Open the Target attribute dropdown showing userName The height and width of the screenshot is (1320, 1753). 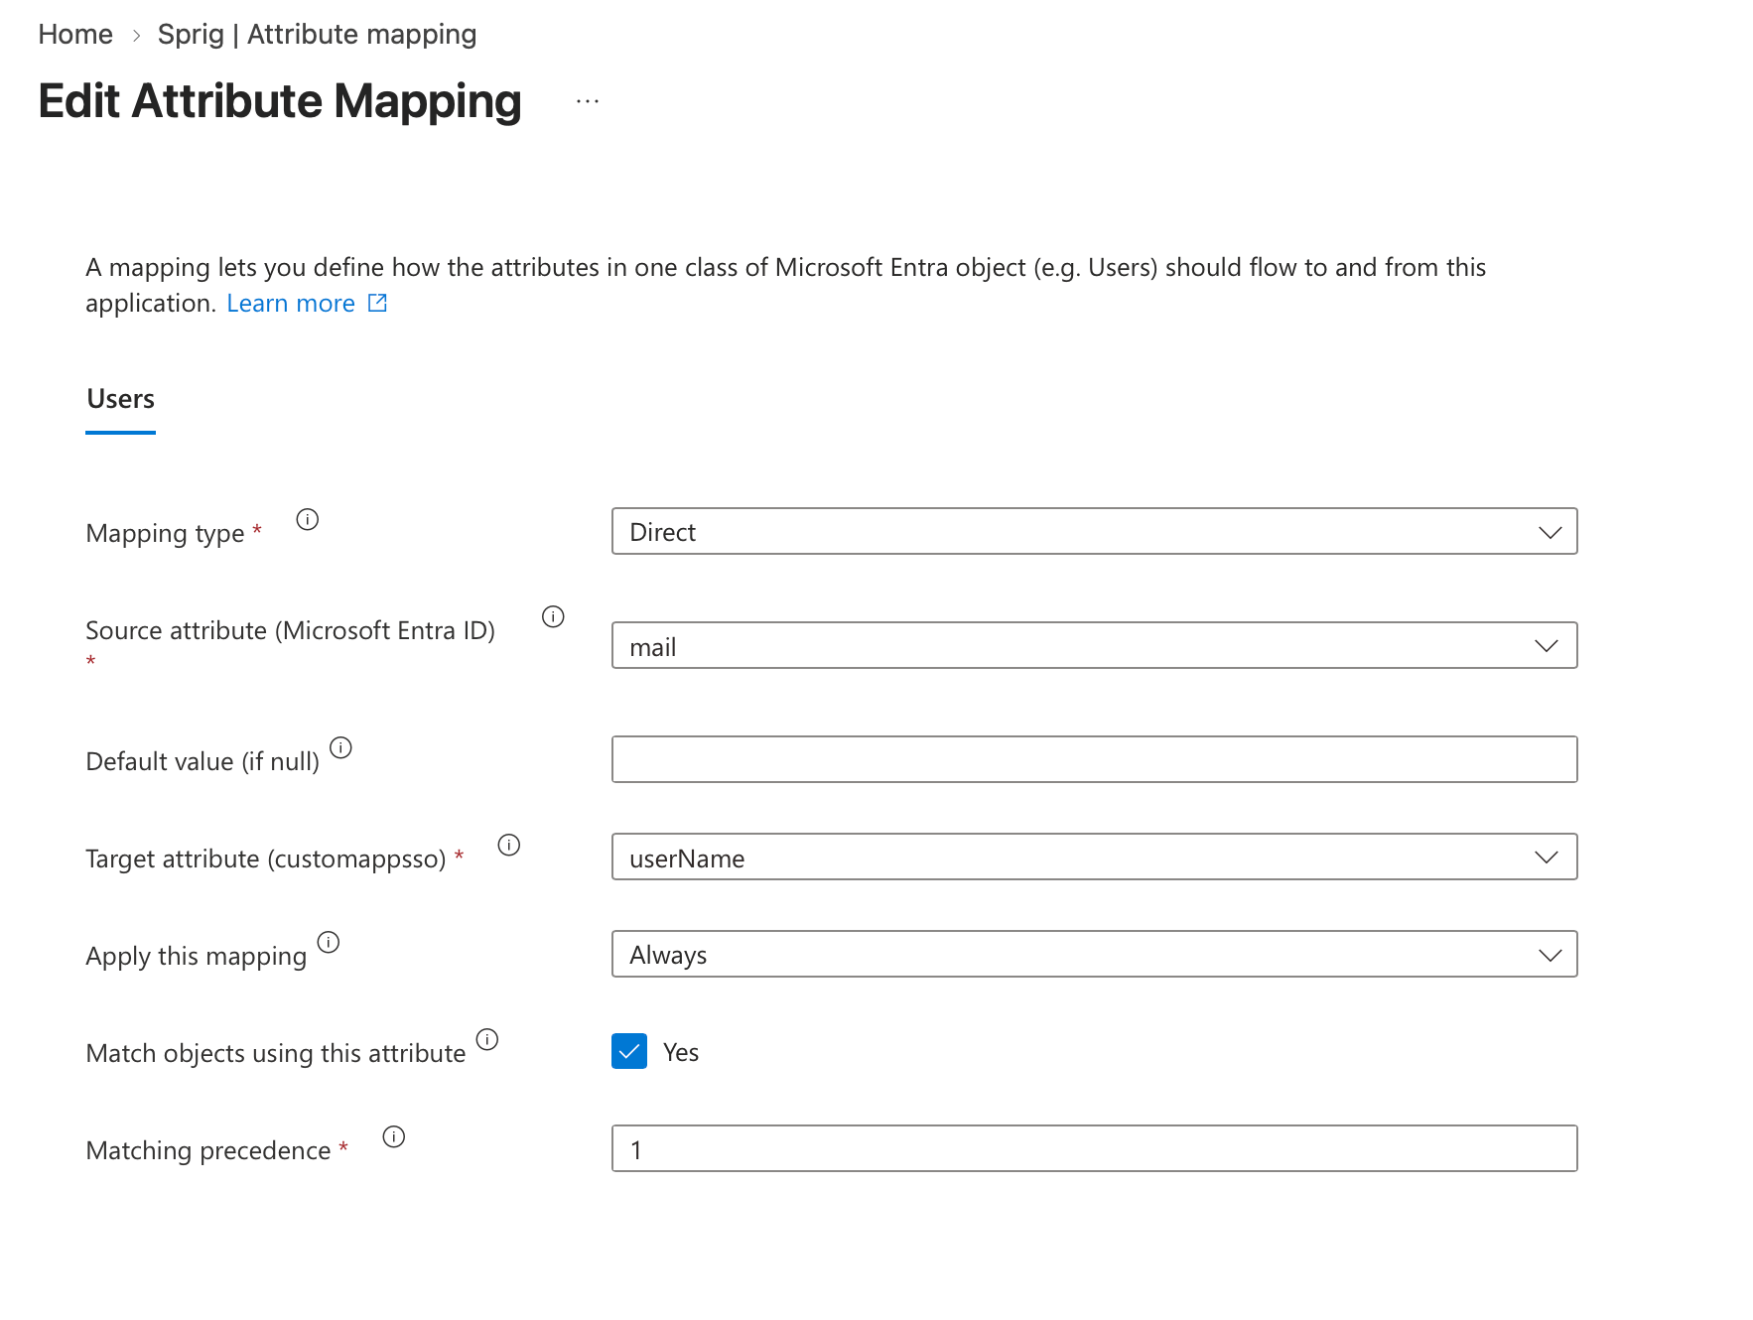click(1094, 857)
